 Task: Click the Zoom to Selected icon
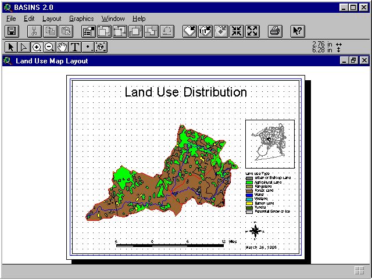pyautogui.click(x=221, y=31)
